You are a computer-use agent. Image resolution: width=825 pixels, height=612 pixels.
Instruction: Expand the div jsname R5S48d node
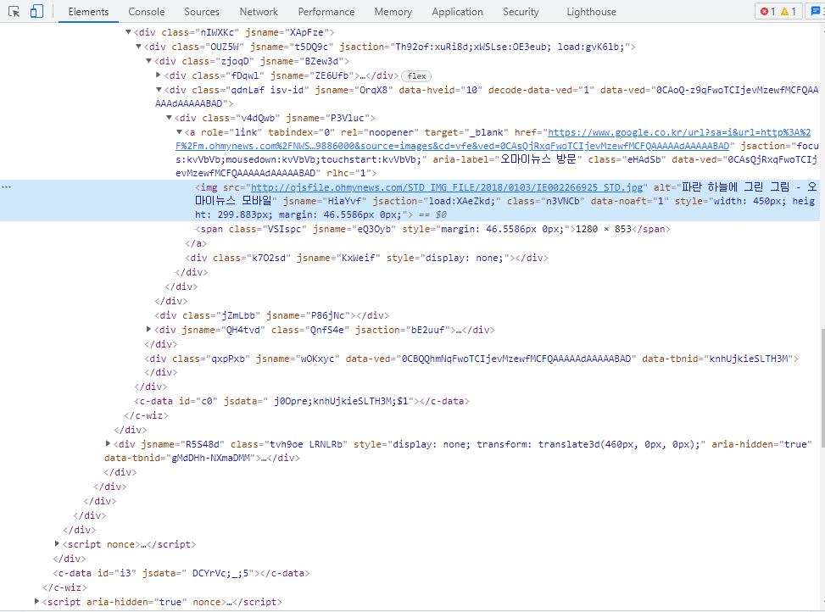108,444
